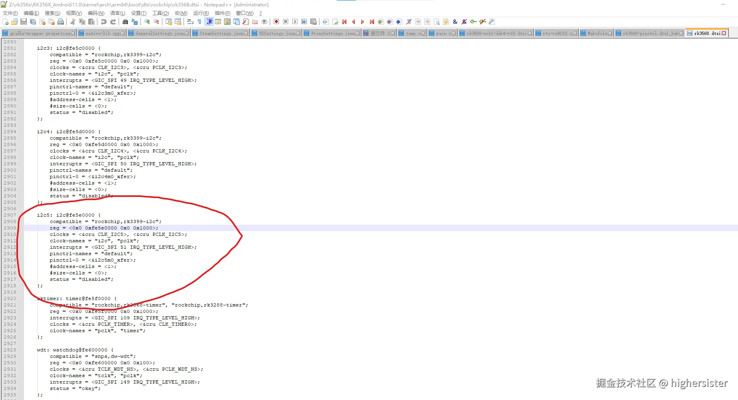Screen dimensions: 738x400
Task: Open the 语言(L) menu
Action: [x=117, y=13]
